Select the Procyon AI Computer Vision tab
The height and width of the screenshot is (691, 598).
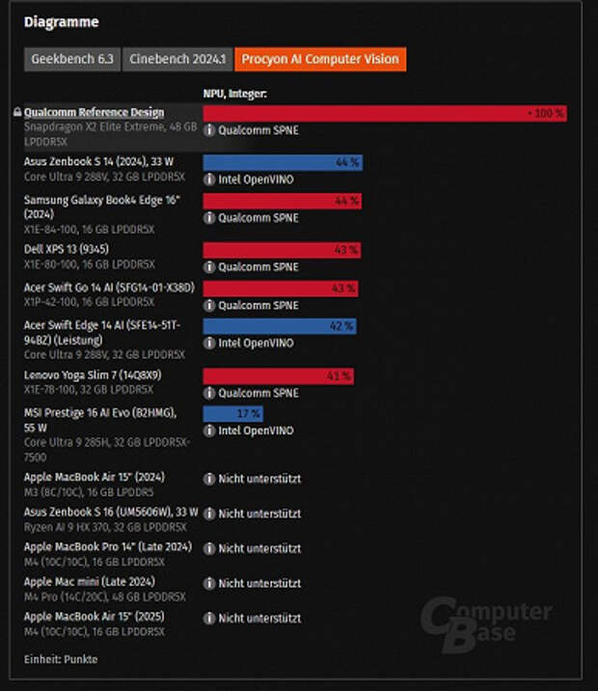coord(320,60)
